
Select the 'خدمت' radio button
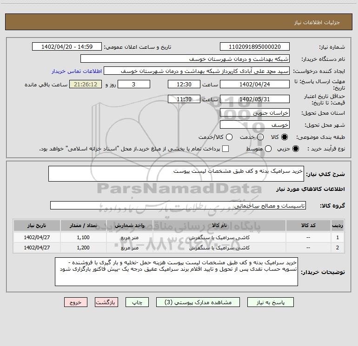(x=260, y=137)
